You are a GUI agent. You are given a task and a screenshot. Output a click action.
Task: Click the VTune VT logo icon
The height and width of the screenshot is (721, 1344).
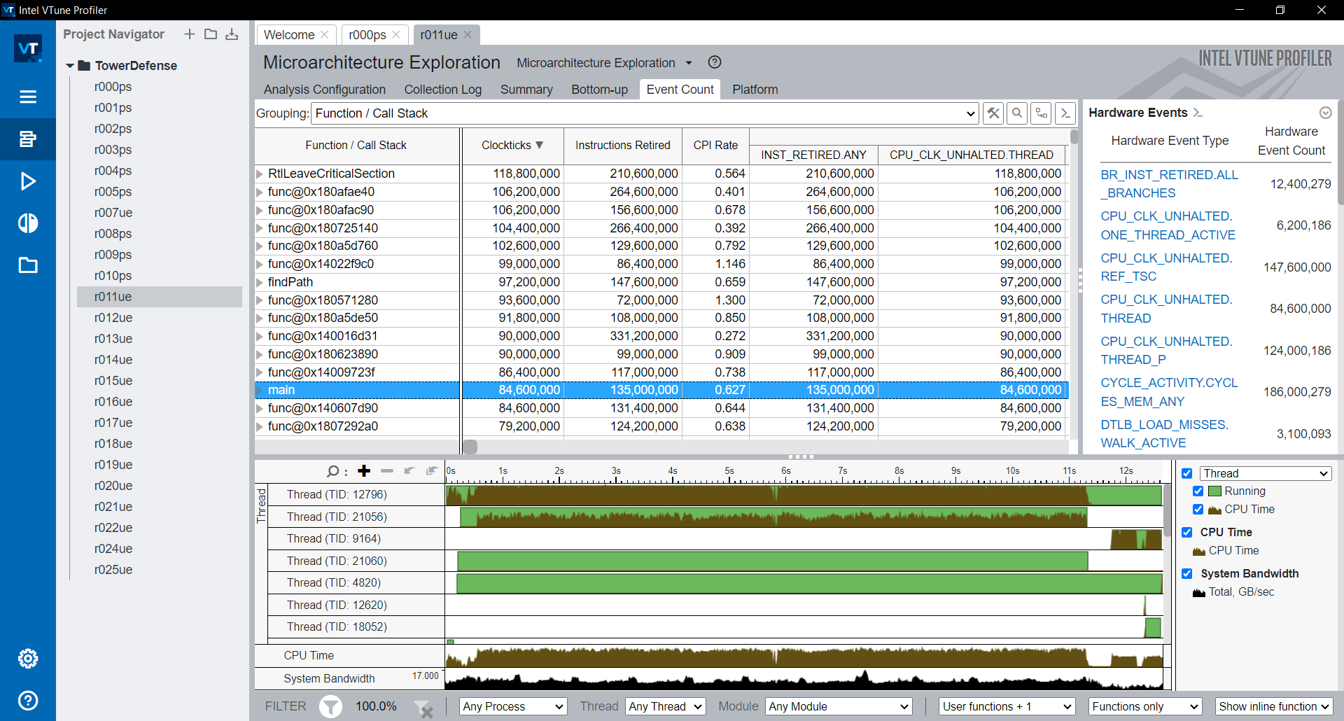(x=28, y=48)
